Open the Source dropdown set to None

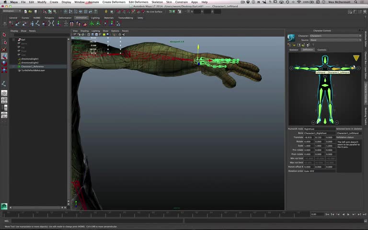[x=335, y=40]
